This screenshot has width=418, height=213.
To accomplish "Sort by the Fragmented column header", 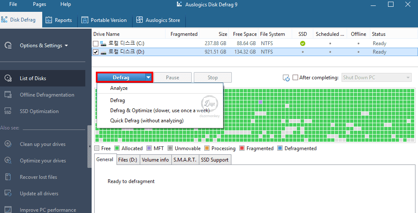I will 182,34.
